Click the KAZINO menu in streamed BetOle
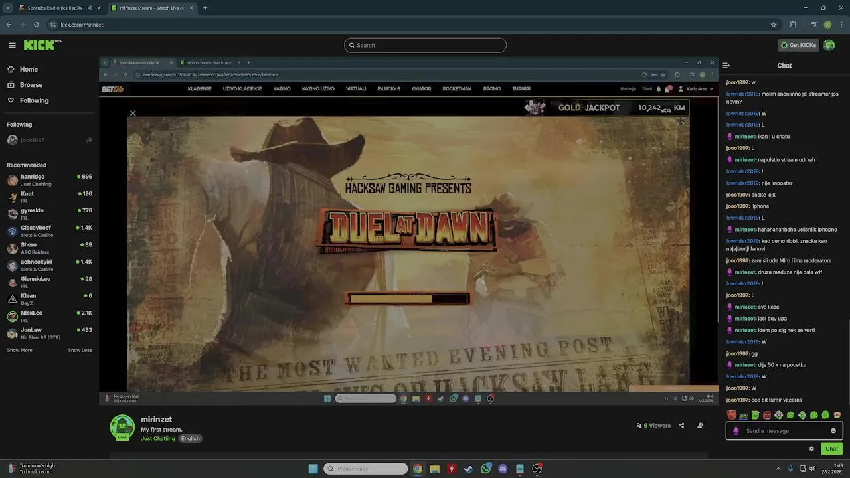Viewport: 850px width, 478px height. 282,88
